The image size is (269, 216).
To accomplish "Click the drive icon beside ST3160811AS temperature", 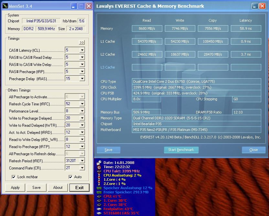I will [99, 213].
